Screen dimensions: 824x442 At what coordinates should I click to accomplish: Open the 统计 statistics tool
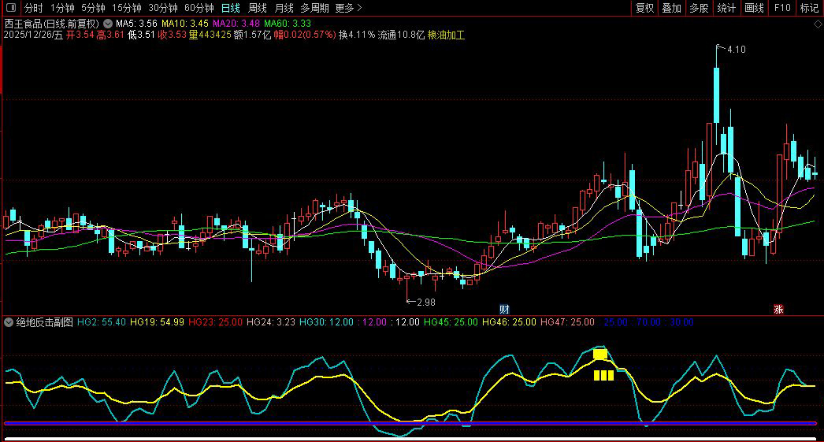(726, 8)
